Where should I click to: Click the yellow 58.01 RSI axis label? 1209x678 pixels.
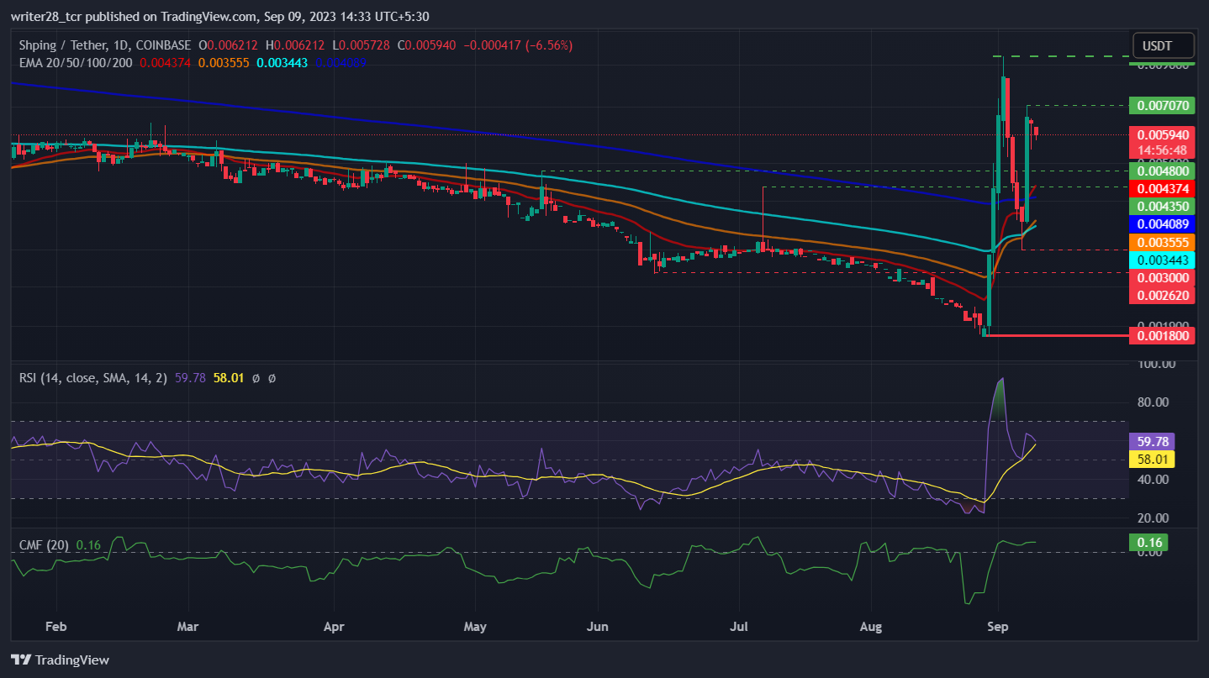tap(1152, 459)
